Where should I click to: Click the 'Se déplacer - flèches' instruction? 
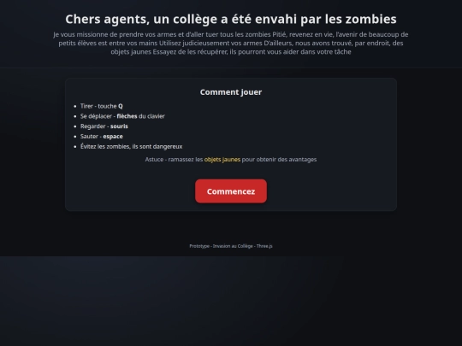pyautogui.click(x=122, y=116)
